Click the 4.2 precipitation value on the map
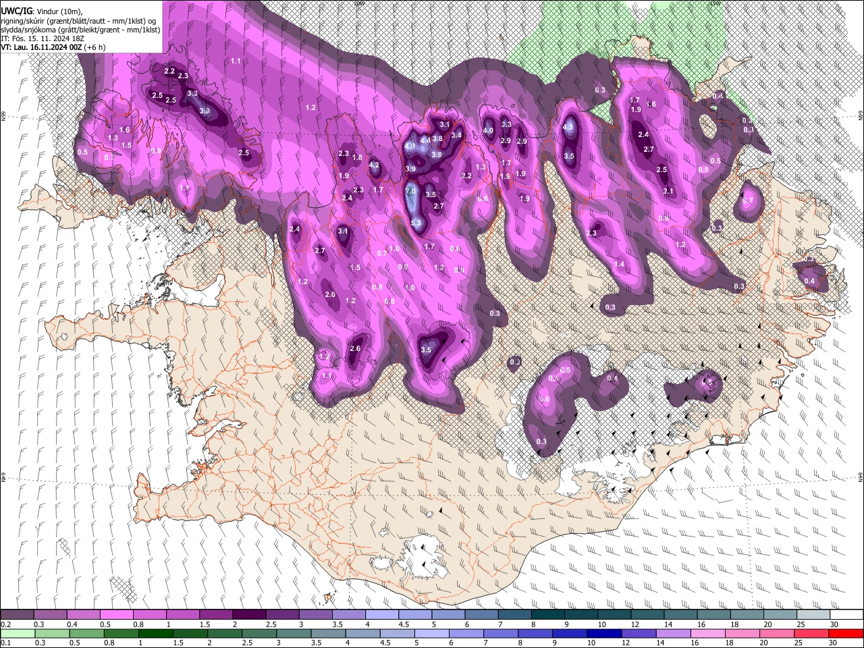 374,165
